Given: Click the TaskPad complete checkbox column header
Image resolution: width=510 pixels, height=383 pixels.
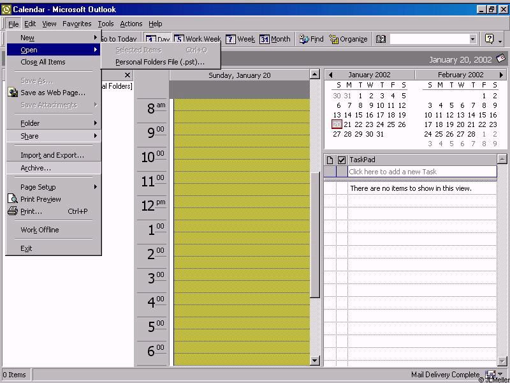Looking at the screenshot, I should (x=342, y=160).
